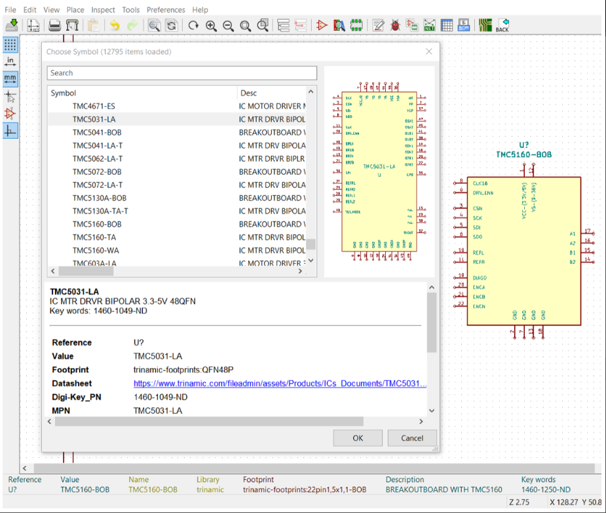The image size is (606, 513).
Task: Open hierarchy navigator icon
Action: pos(283,26)
